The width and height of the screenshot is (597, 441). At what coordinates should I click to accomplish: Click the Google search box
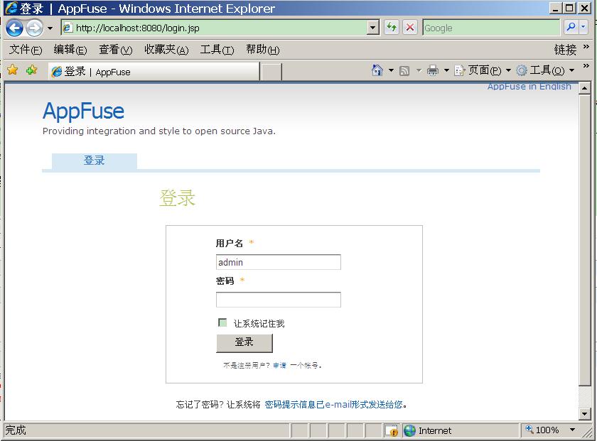491,28
